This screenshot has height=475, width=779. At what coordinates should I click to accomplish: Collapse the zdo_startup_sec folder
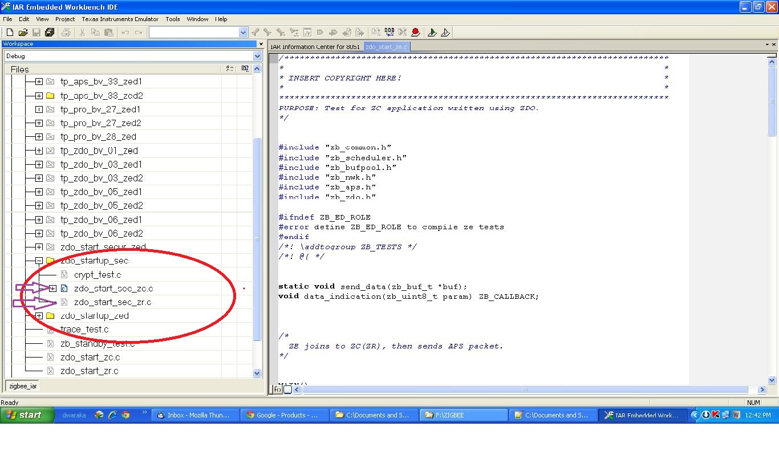click(x=39, y=261)
